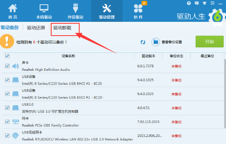Click the 驱动版本 column header
Viewport: 226px width, 144px height.
149,56
